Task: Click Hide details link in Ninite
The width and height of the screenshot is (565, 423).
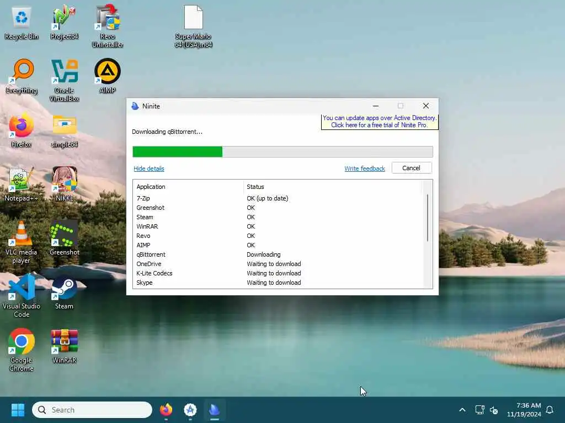Action: pyautogui.click(x=149, y=169)
